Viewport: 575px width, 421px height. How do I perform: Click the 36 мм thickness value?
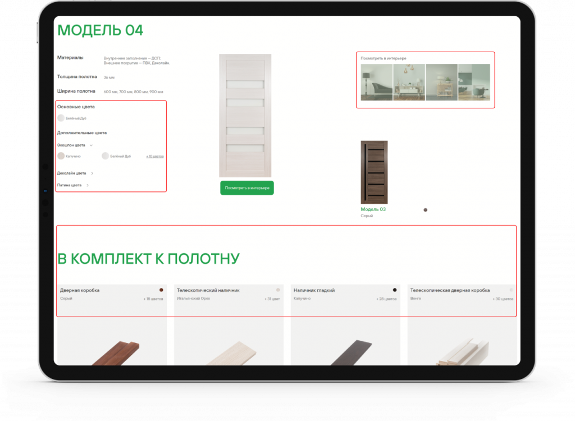pos(109,77)
